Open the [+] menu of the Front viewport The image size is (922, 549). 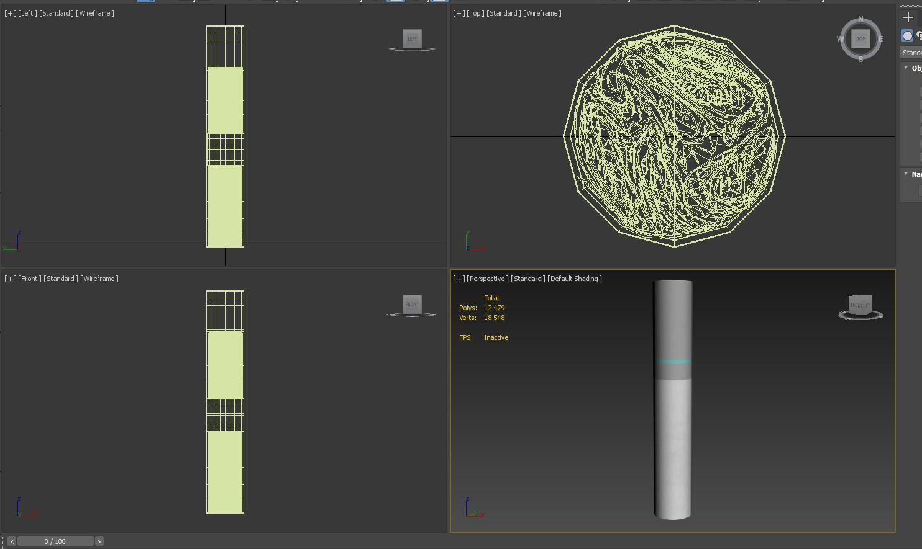click(x=10, y=279)
